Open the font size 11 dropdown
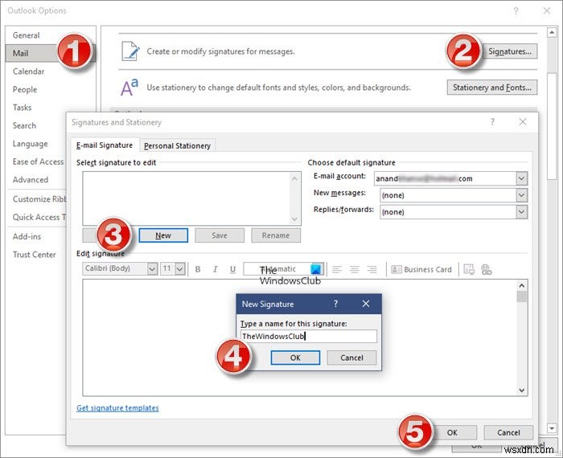563x458 pixels. pyautogui.click(x=180, y=268)
